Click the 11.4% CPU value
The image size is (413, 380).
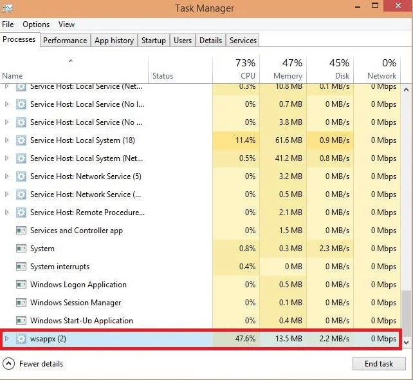click(x=245, y=140)
